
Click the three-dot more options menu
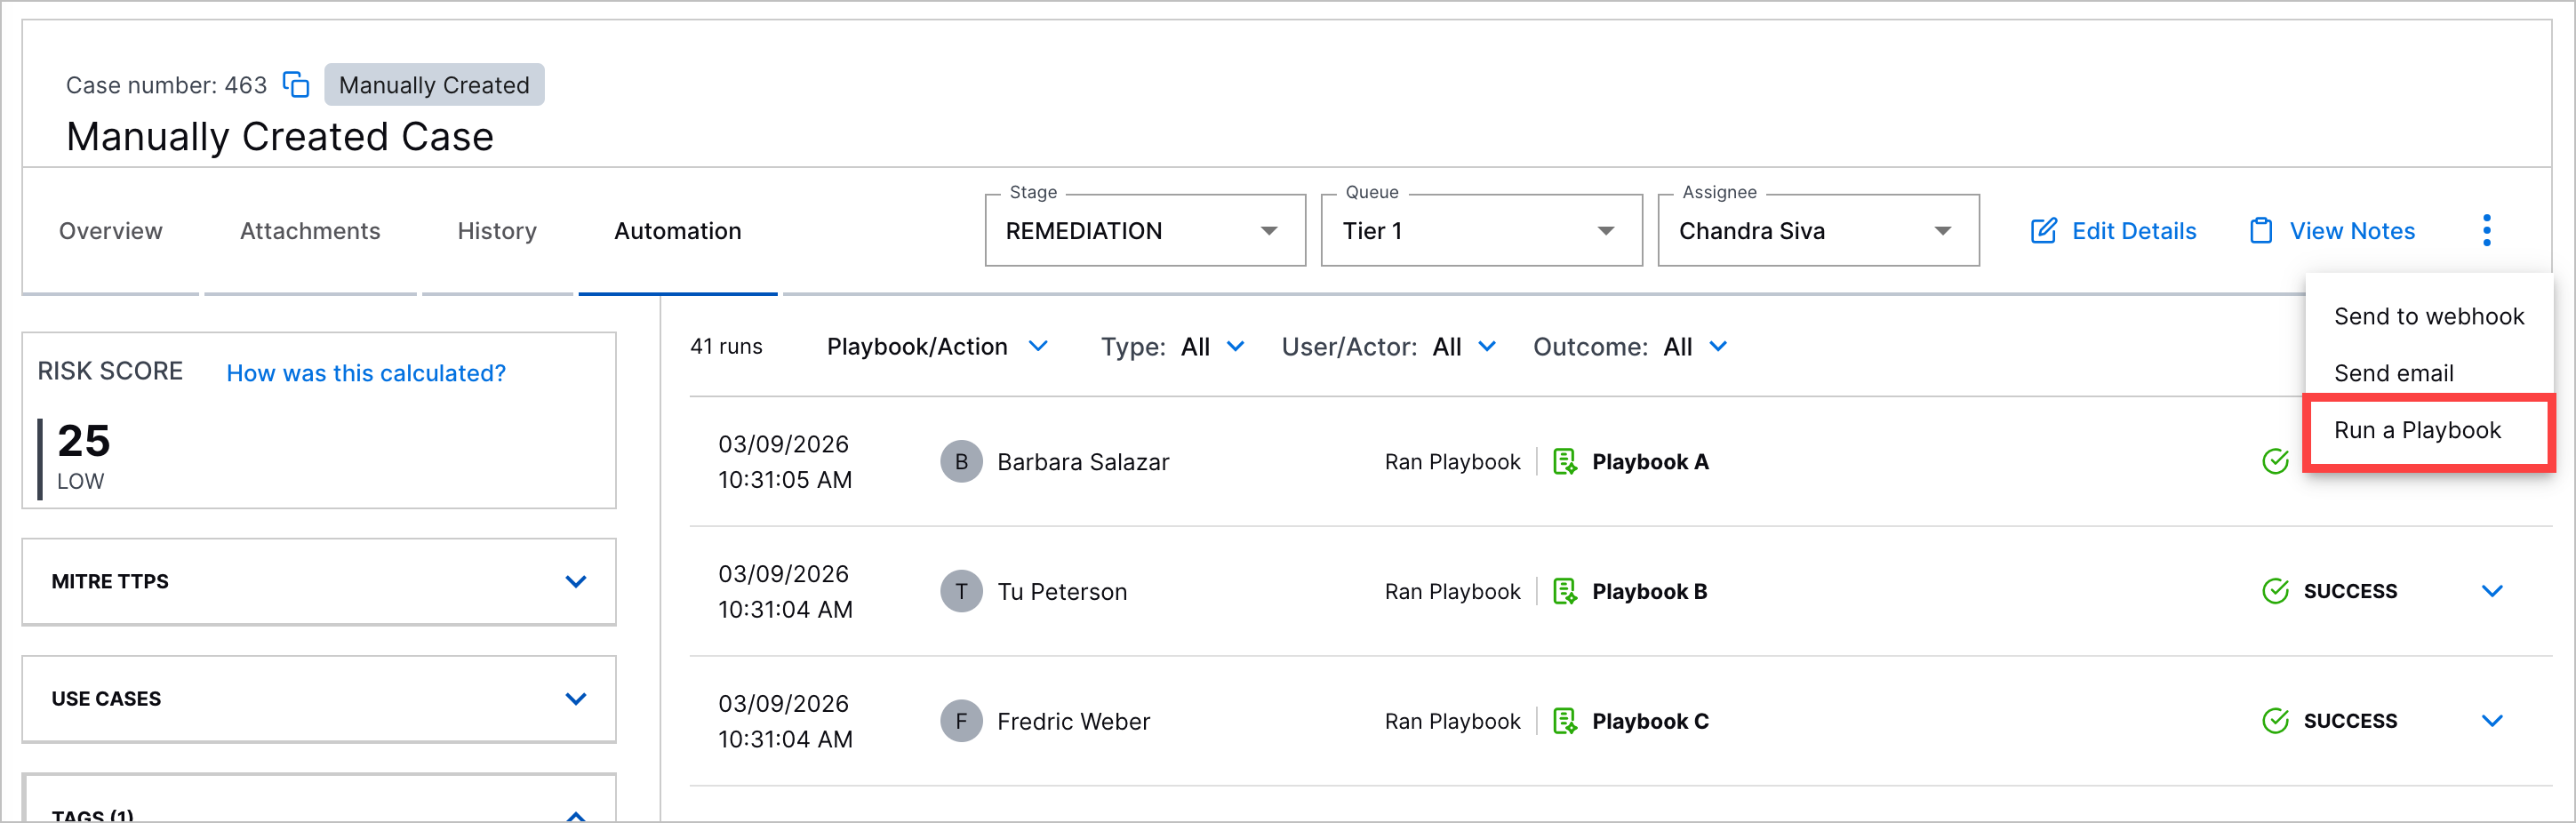2486,230
